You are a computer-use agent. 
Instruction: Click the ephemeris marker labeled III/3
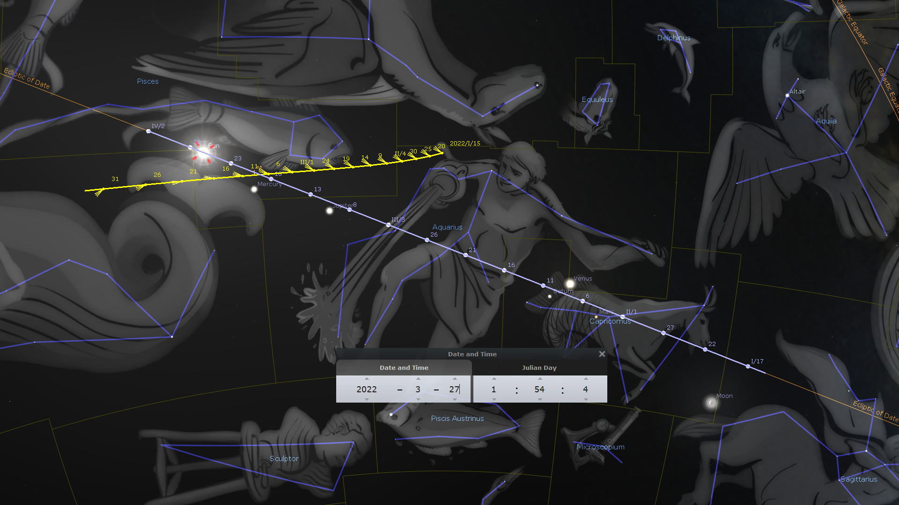(x=389, y=225)
